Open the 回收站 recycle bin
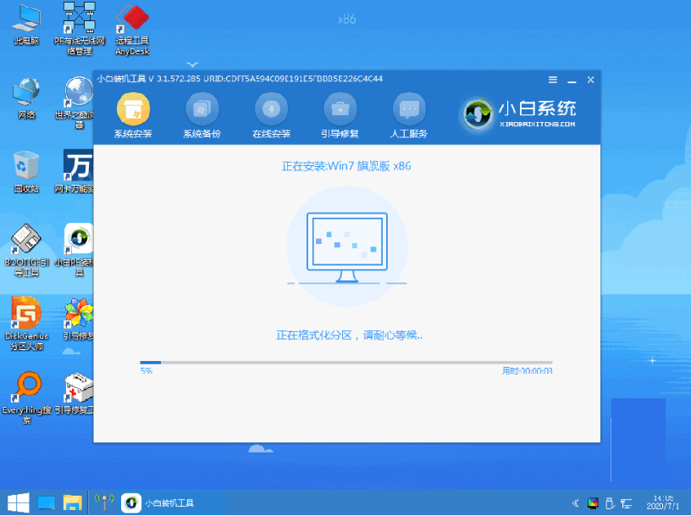Viewport: 691px width, 516px height. coord(26,173)
